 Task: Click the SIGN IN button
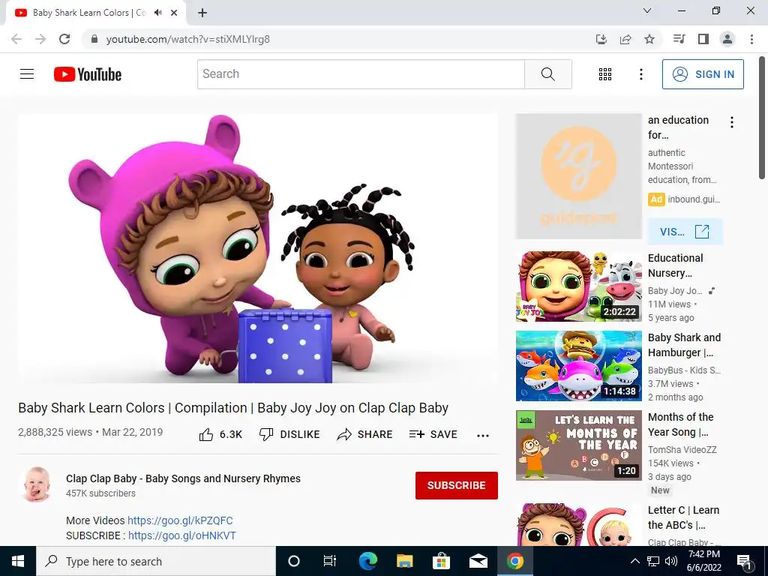pyautogui.click(x=703, y=74)
